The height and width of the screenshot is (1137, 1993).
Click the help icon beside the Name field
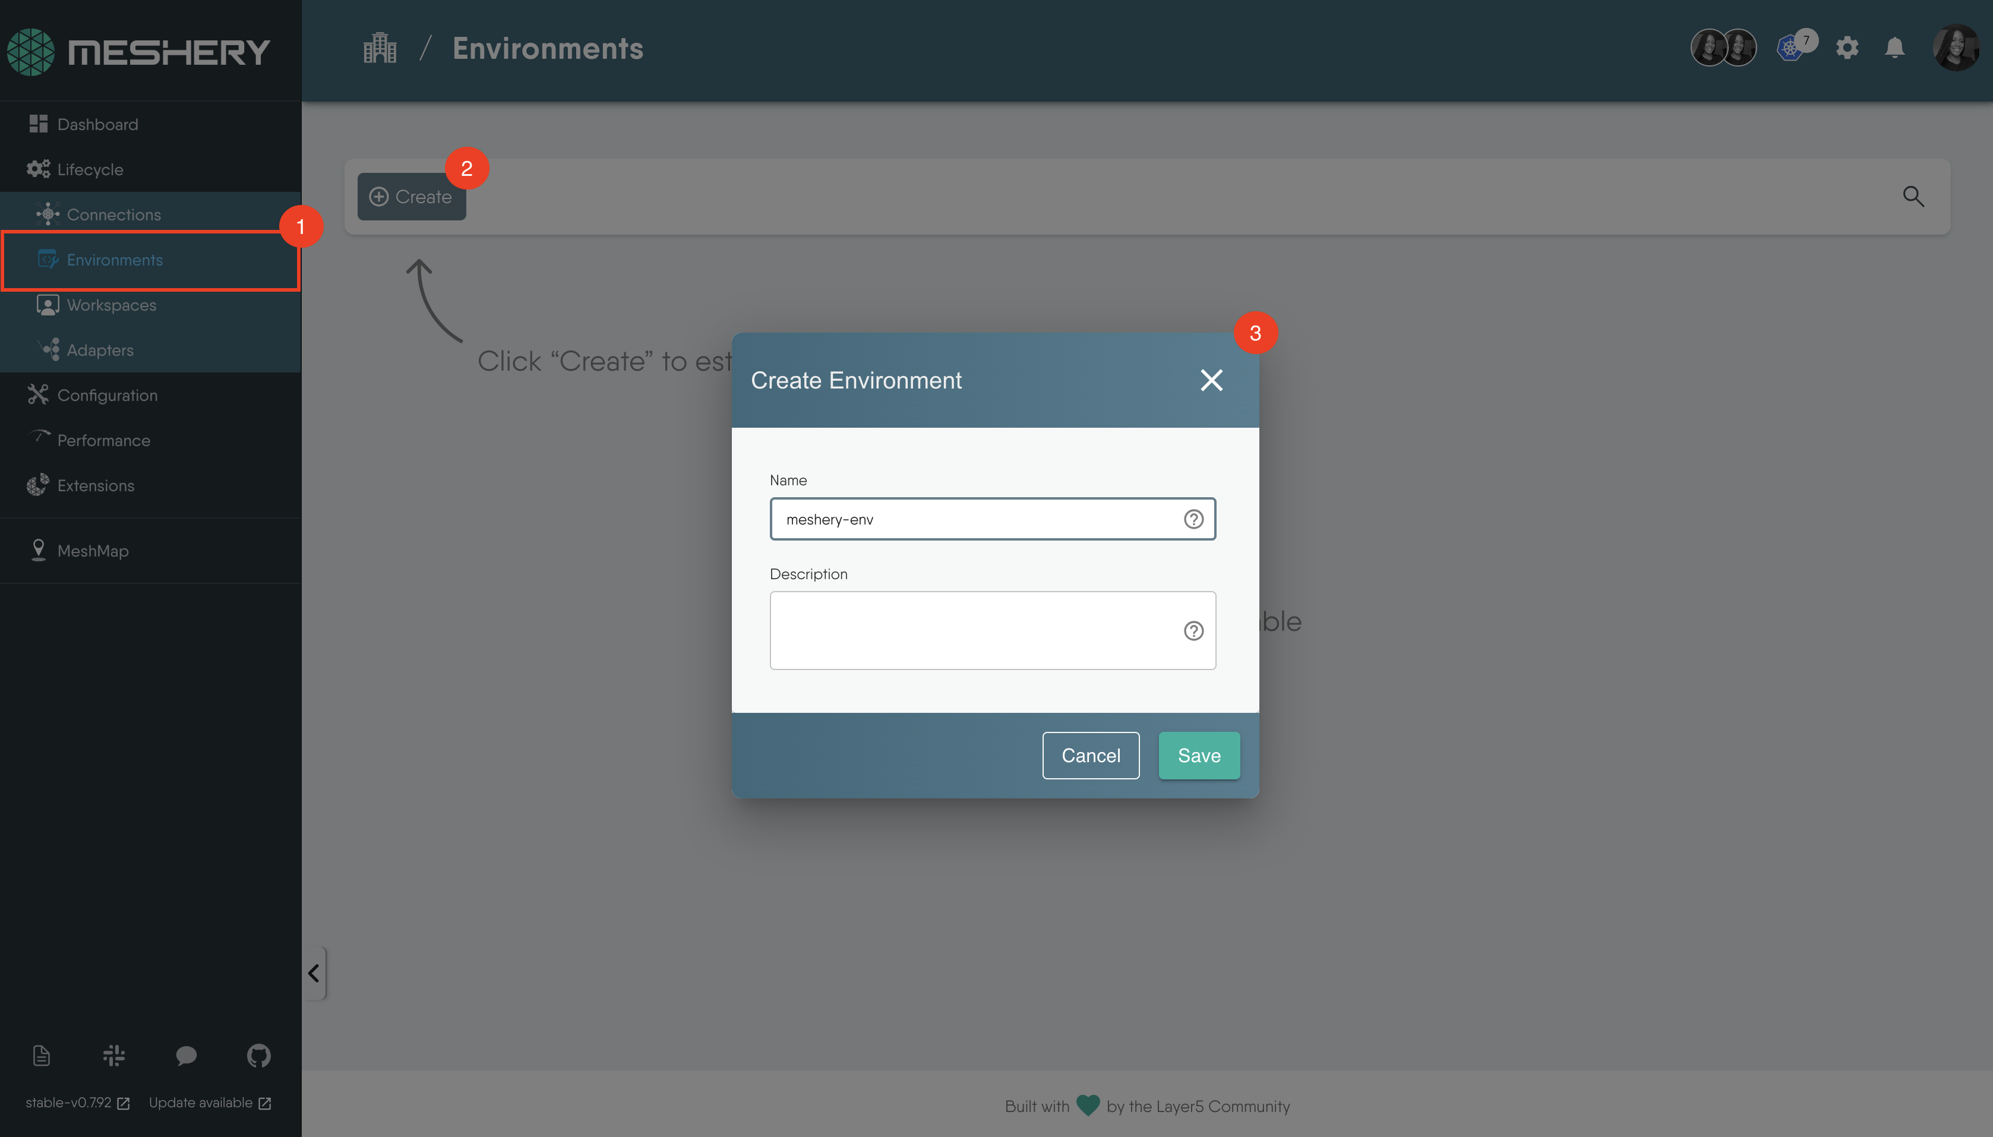(1193, 519)
